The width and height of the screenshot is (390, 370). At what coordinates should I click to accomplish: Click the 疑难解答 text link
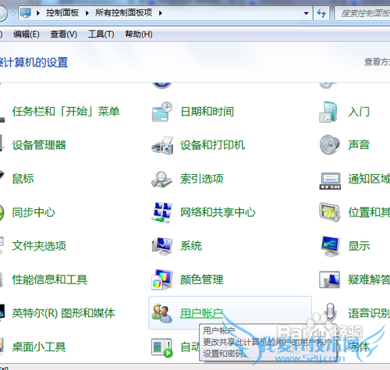[x=369, y=279]
